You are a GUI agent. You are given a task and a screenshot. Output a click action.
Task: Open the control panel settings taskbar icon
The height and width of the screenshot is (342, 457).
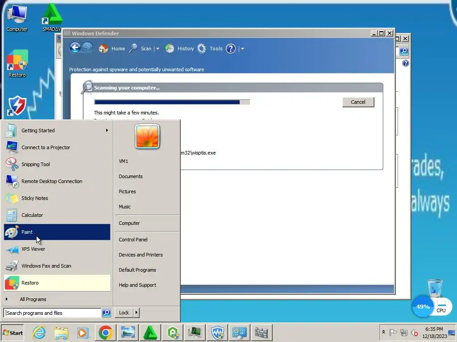click(x=240, y=332)
